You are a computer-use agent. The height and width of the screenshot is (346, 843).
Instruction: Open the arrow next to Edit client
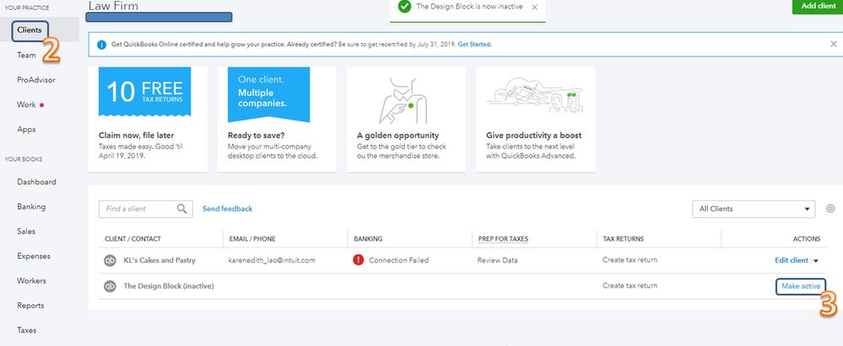click(x=816, y=261)
